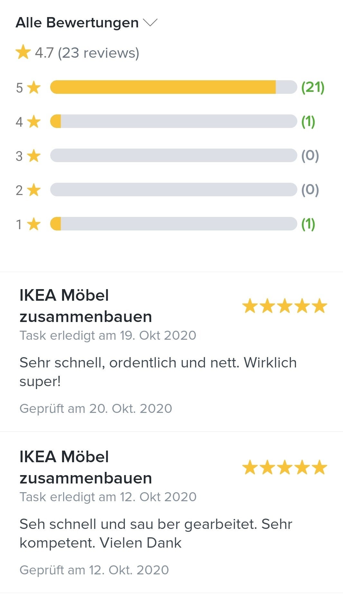The image size is (343, 595).
Task: Click the 1-star rating progress bar
Action: click(173, 224)
